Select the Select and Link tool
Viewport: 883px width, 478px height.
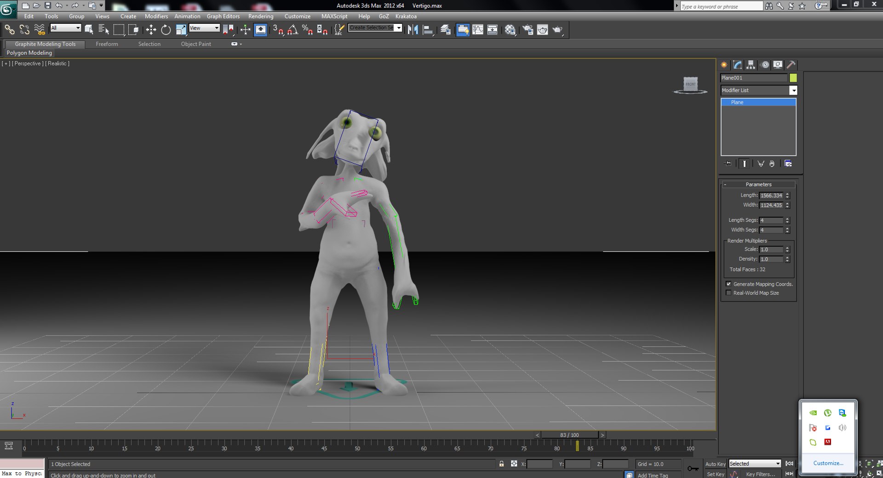(9, 30)
